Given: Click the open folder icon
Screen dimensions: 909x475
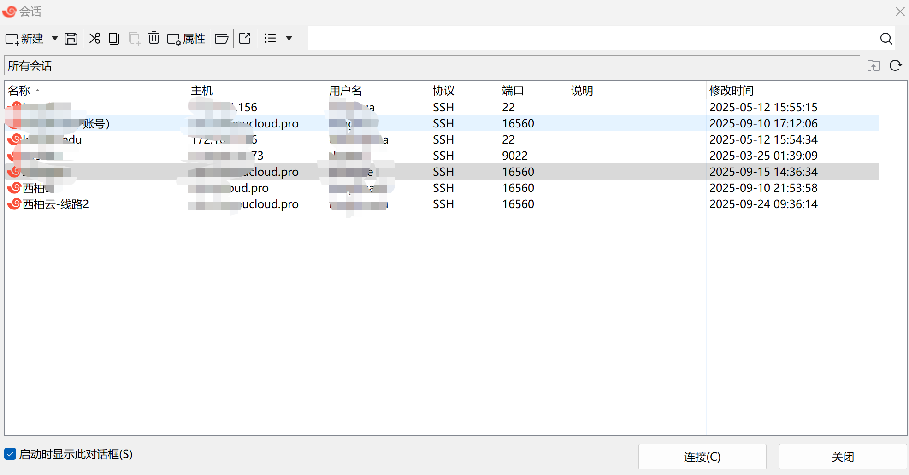Looking at the screenshot, I should pos(222,38).
